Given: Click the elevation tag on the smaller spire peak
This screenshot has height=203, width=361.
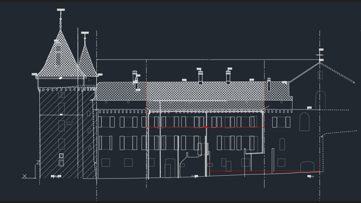Looking at the screenshot, I should tap(85, 32).
